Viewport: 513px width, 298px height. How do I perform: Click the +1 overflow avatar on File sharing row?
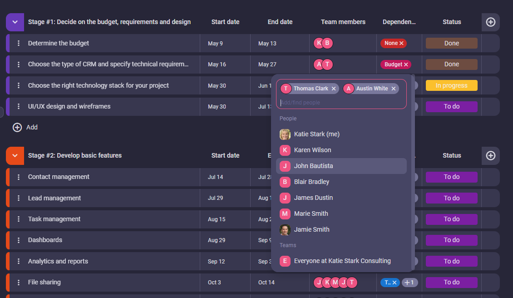410,282
